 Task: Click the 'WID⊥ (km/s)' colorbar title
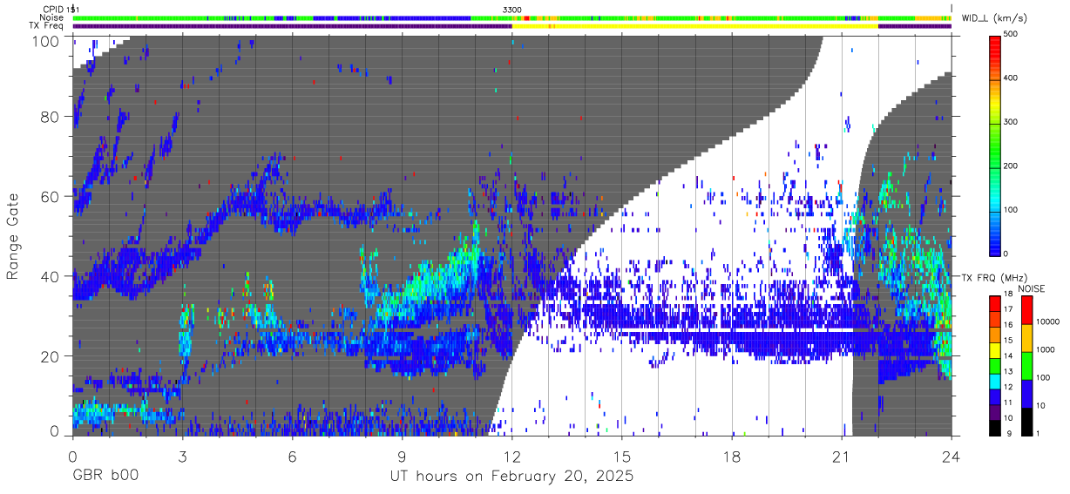tap(995, 17)
